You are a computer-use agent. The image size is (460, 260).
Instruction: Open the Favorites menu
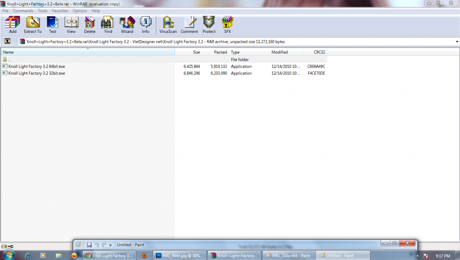[x=60, y=11]
